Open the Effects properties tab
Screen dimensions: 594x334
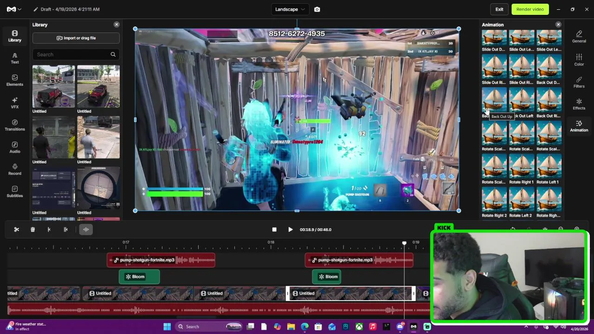click(579, 104)
